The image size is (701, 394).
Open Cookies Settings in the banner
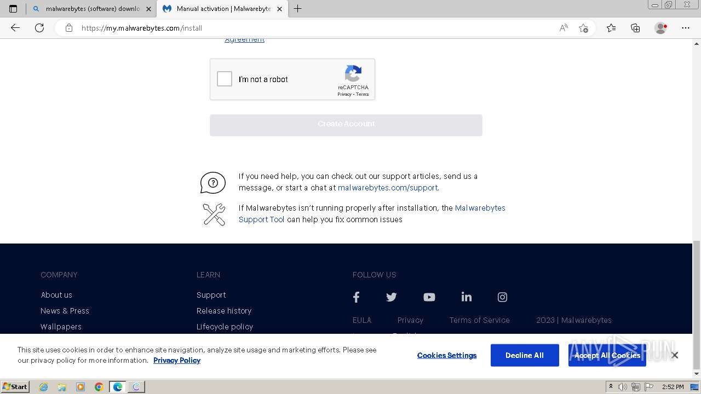coord(447,355)
